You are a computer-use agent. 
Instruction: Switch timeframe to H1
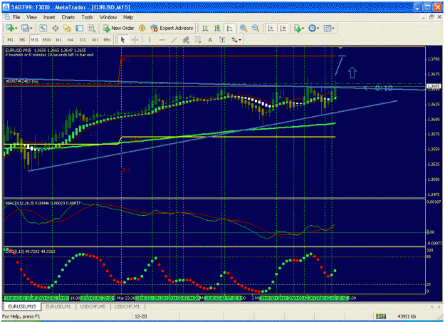point(59,40)
